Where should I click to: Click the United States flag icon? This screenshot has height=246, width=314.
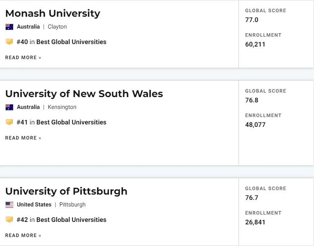point(9,205)
